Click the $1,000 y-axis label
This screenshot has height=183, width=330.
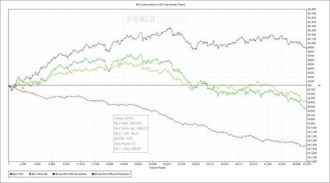point(312,43)
